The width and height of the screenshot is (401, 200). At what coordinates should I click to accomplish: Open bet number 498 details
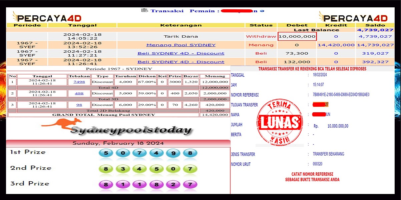pyautogui.click(x=79, y=94)
